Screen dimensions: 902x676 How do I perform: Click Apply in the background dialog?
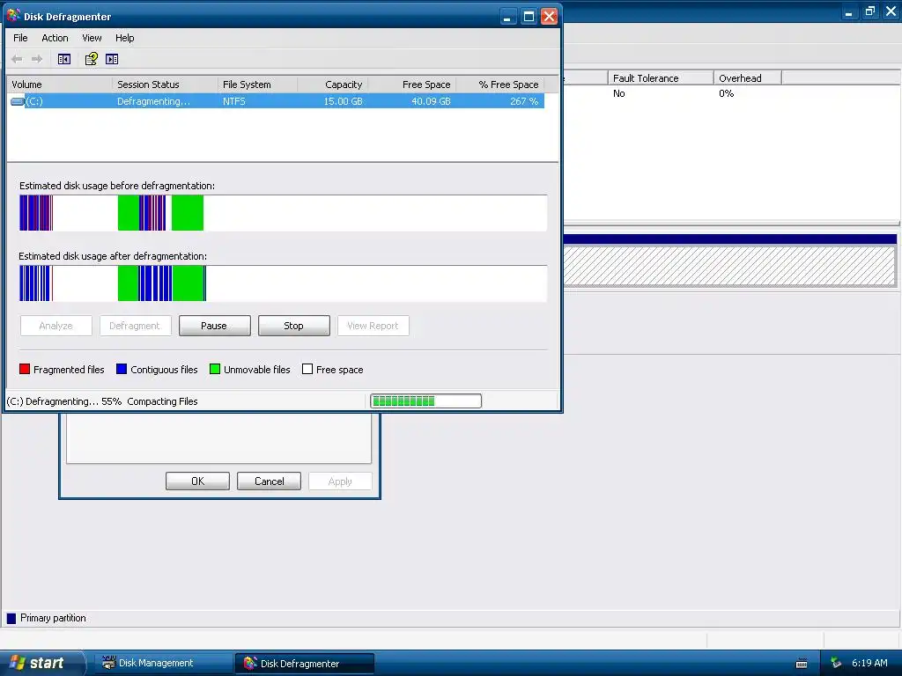click(341, 481)
